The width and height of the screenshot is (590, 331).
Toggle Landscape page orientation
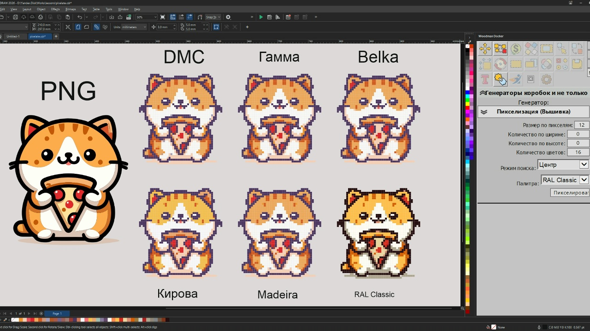(x=86, y=27)
